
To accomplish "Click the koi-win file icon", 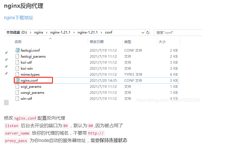I will [17, 68].
